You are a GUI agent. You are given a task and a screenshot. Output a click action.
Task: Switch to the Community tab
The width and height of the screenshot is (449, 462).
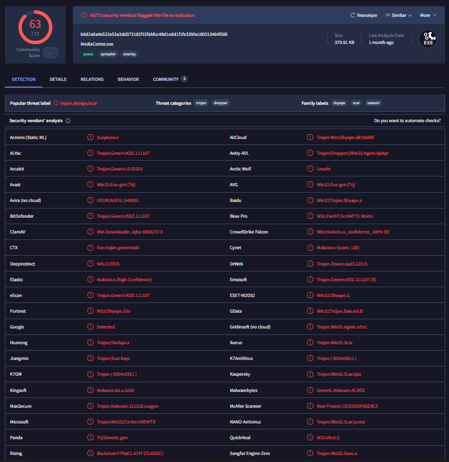[170, 79]
